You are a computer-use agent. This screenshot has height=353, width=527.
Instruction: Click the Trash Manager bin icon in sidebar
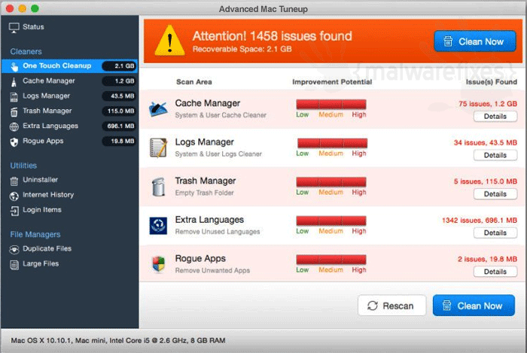pyautogui.click(x=14, y=112)
